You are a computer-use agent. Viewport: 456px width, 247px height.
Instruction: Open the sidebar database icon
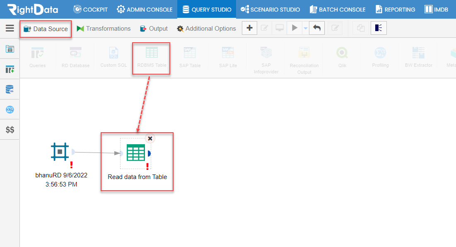coord(10,90)
